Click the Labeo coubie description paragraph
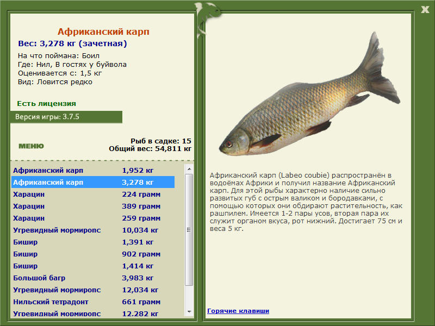This screenshot has width=435, height=326. pyautogui.click(x=306, y=202)
